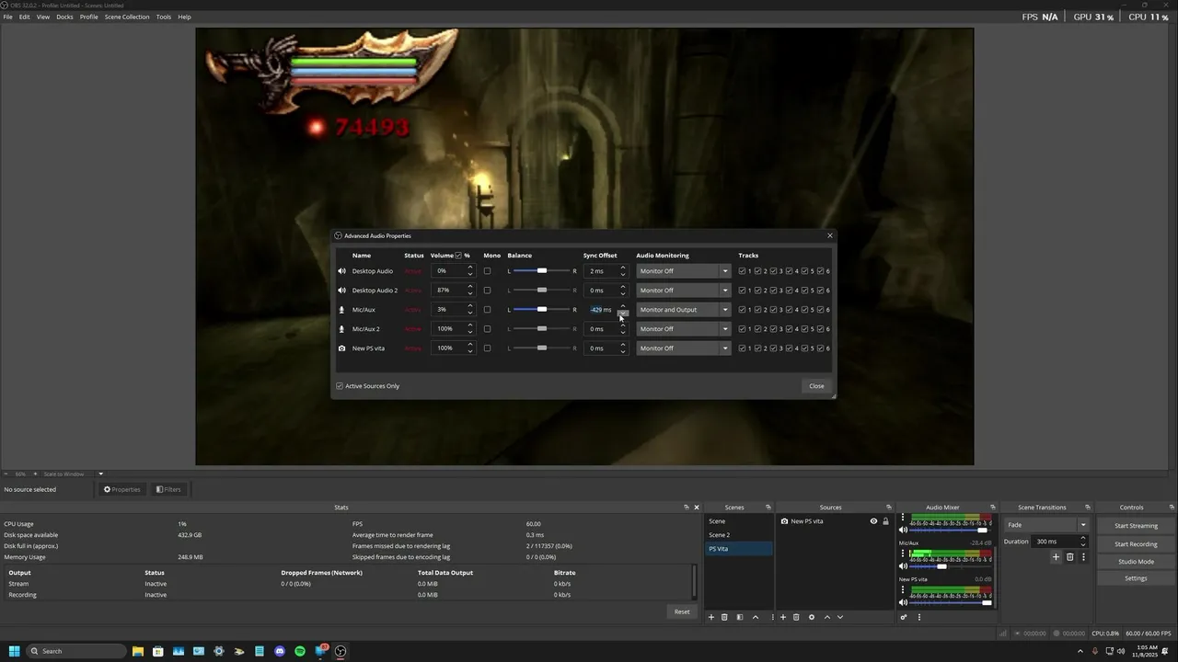Image resolution: width=1178 pixels, height=662 pixels.
Task: Open the Tools menu
Action: [x=163, y=17]
